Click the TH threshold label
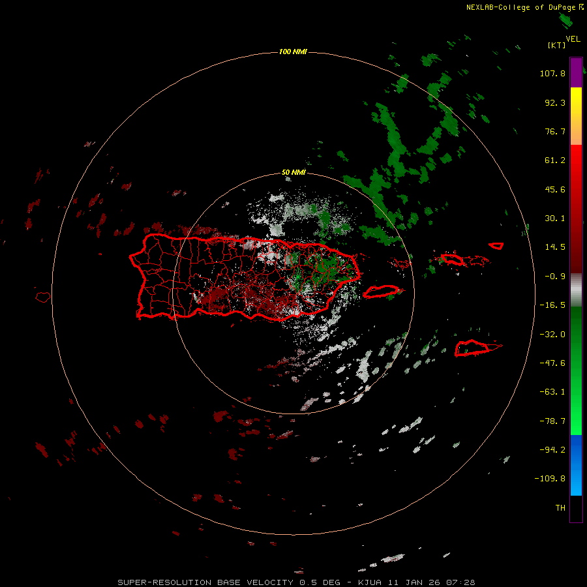This screenshot has height=587, width=587. [x=560, y=508]
